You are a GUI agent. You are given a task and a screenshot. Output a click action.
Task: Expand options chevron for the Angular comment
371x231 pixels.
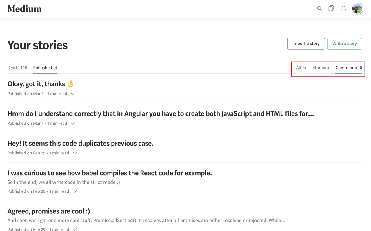pos(73,124)
